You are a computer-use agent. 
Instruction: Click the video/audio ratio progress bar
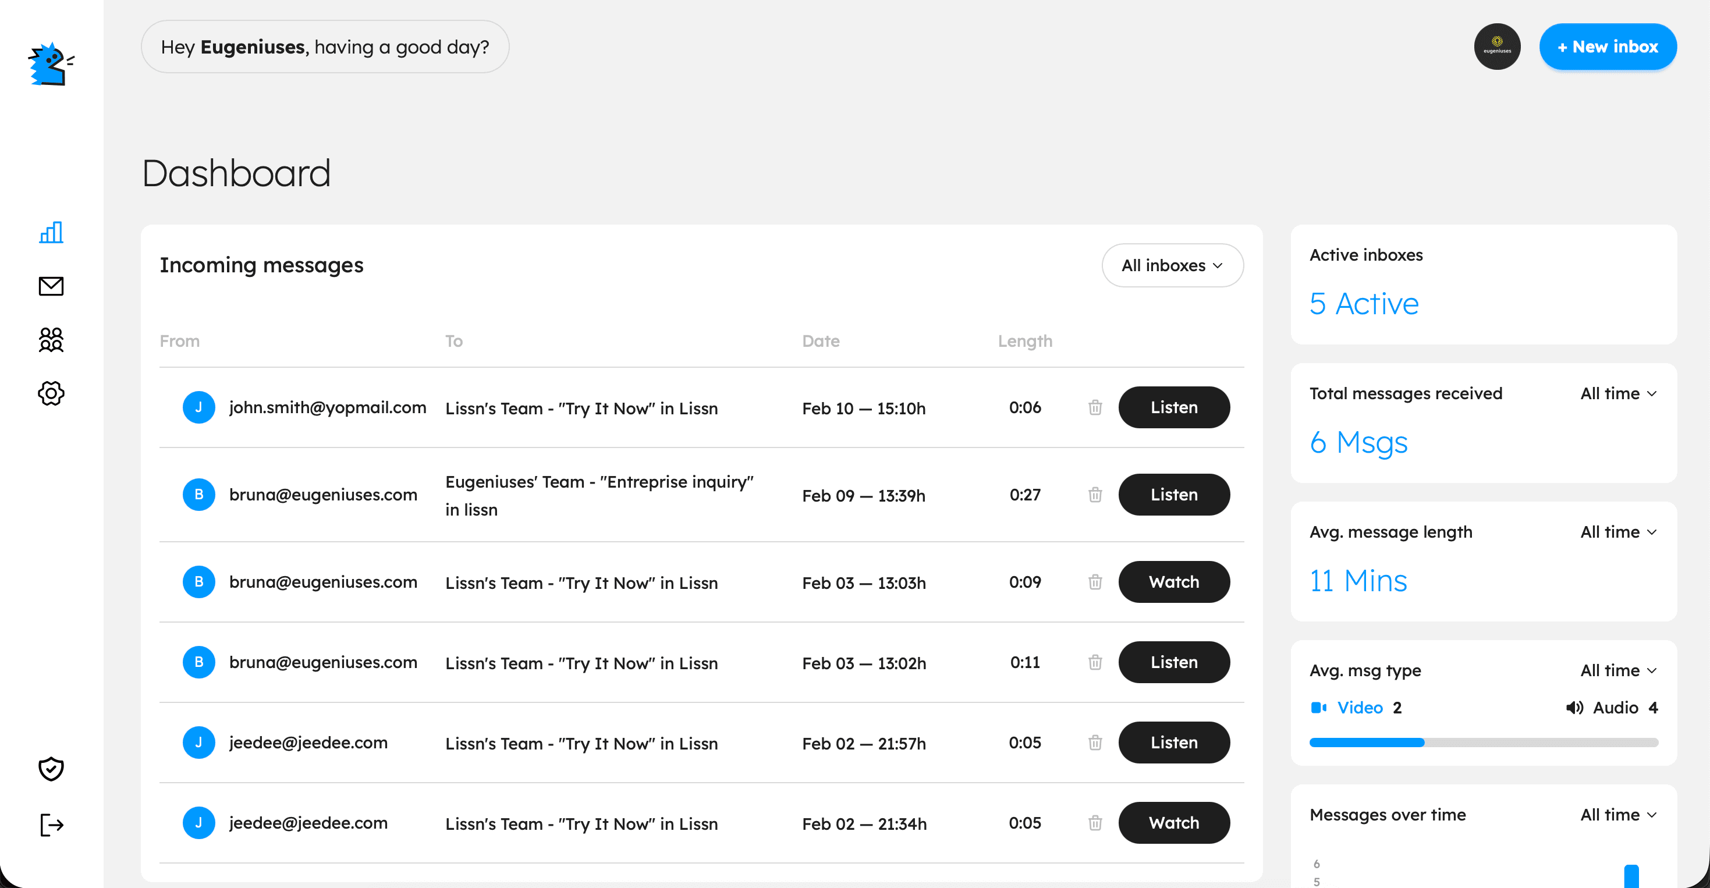1483,743
